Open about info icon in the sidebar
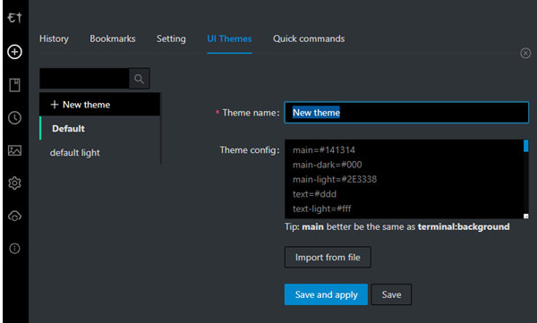 14,249
